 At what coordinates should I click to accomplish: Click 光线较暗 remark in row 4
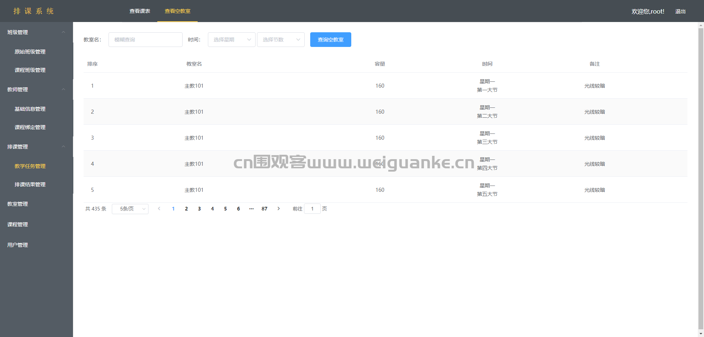[595, 164]
